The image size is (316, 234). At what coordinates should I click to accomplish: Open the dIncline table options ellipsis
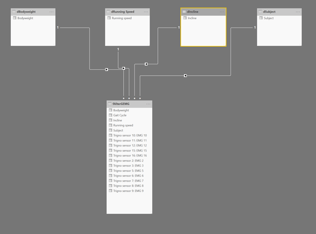(222, 12)
